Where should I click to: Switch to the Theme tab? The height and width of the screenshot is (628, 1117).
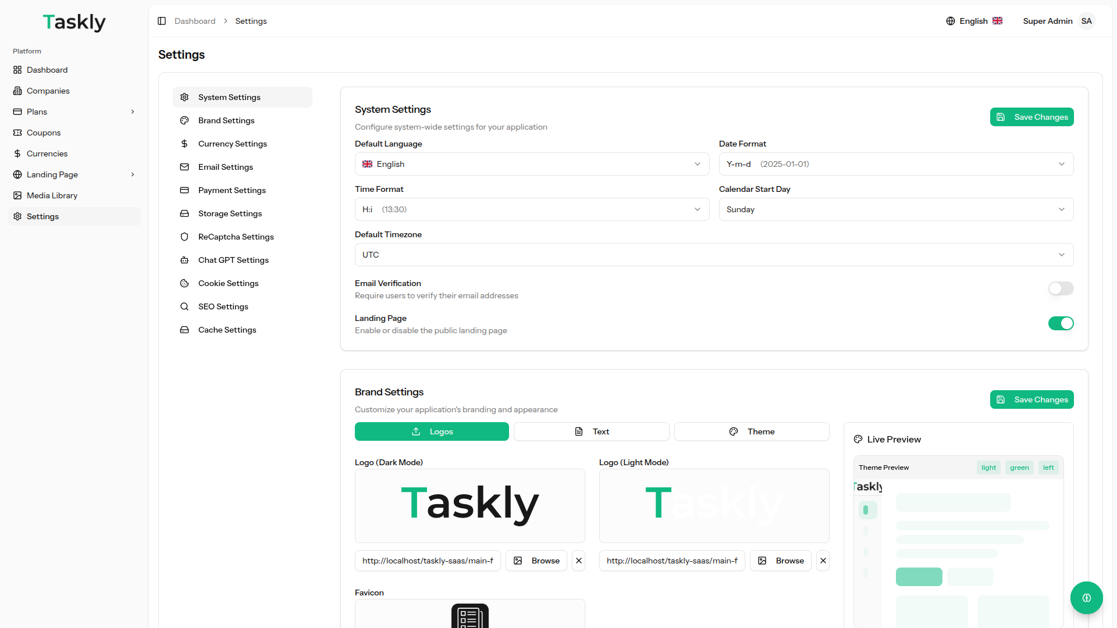pyautogui.click(x=752, y=431)
